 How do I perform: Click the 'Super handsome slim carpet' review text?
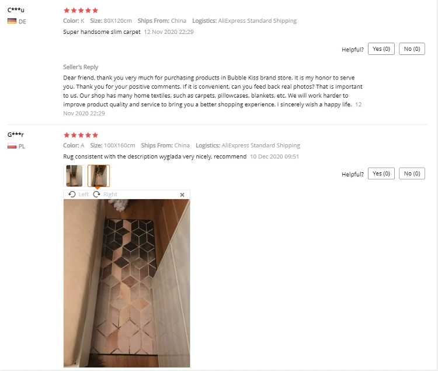(102, 32)
